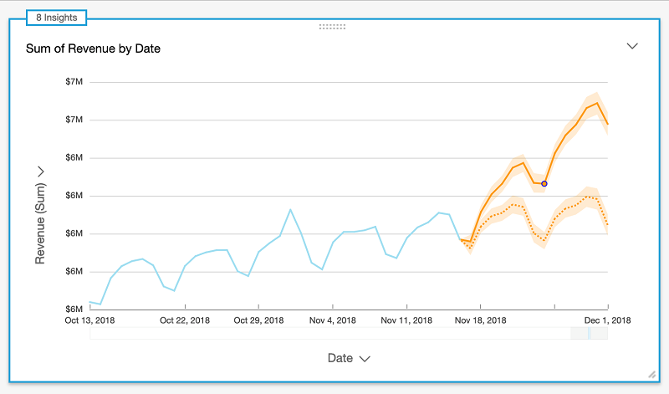Click the Oct 13, 2018 axis label

(x=89, y=320)
